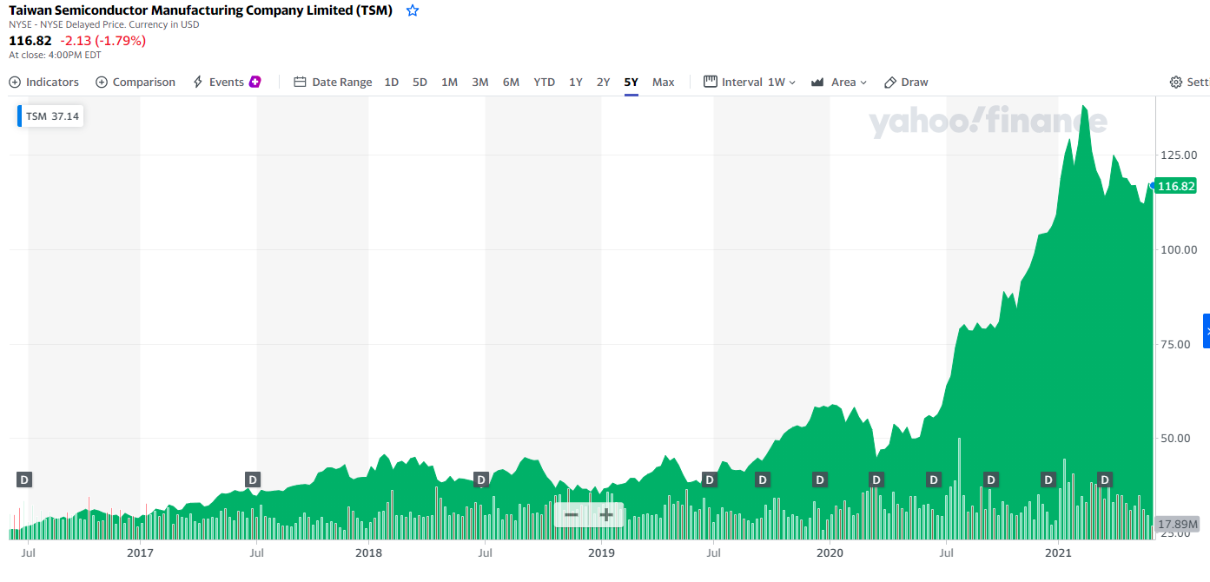This screenshot has height=582, width=1210.
Task: Click the Draw pencil icon
Action: pyautogui.click(x=890, y=83)
